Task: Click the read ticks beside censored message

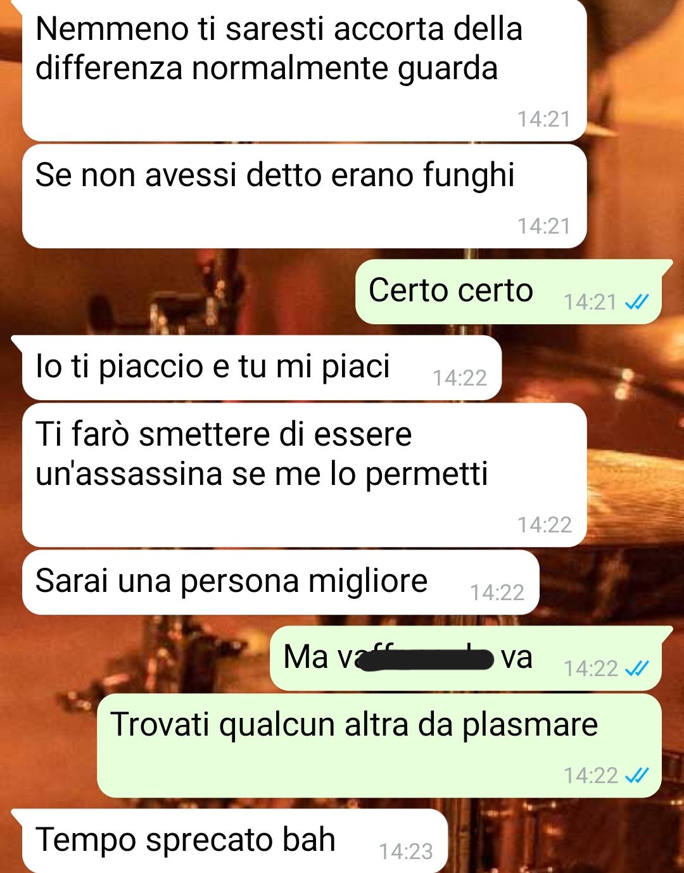Action: coord(636,669)
